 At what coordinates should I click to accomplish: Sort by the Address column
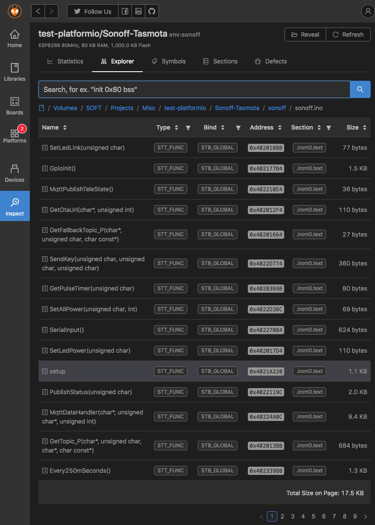tap(266, 127)
